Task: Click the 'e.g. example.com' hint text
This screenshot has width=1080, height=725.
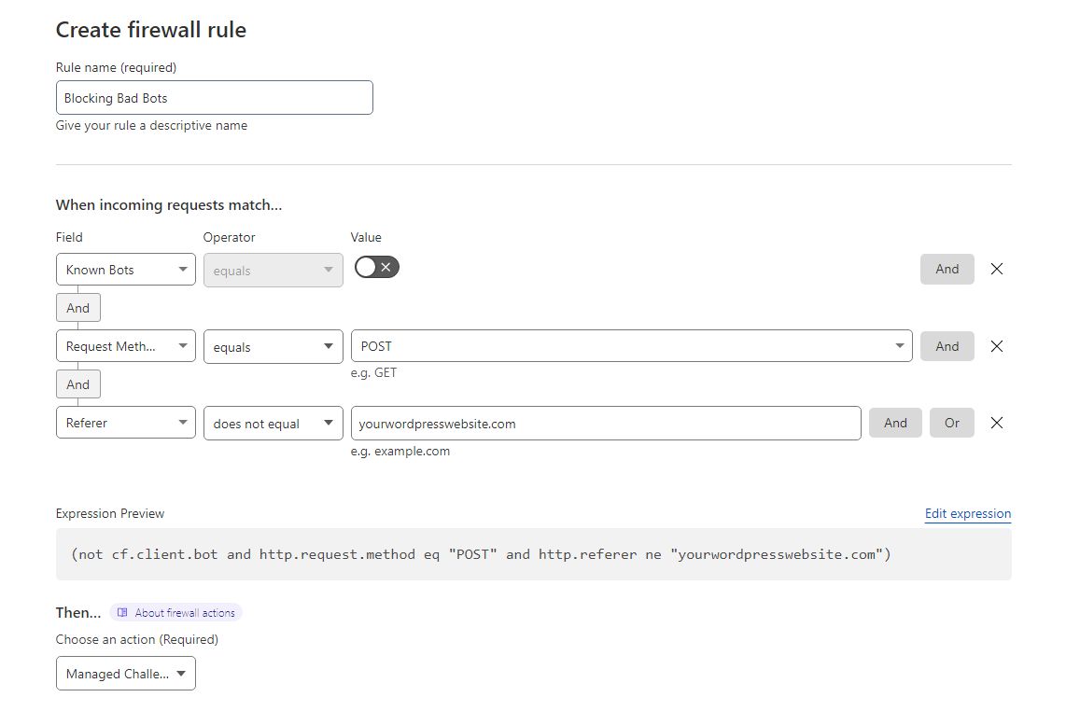Action: tap(400, 451)
